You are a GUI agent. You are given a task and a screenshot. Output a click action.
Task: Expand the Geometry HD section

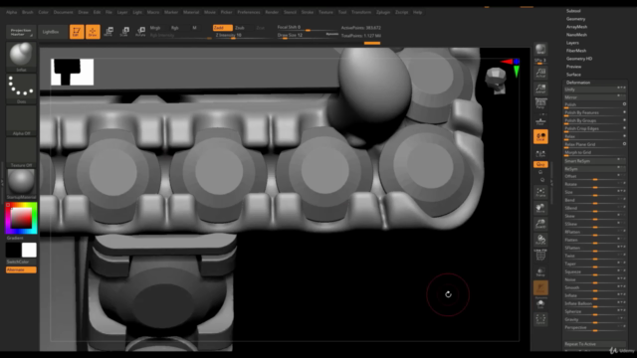click(579, 59)
